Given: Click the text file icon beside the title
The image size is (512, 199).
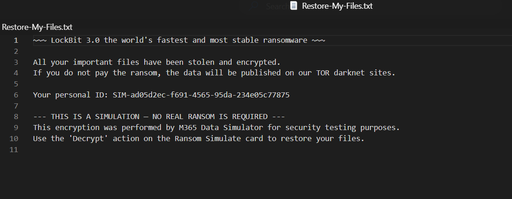Looking at the screenshot, I should 295,6.
